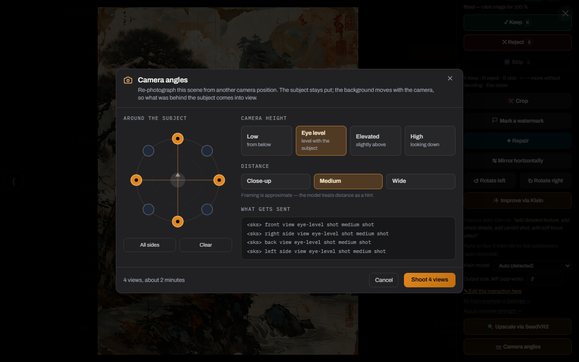The image size is (579, 362).
Task: Click Crop in the background sidebar
Action: click(x=517, y=101)
